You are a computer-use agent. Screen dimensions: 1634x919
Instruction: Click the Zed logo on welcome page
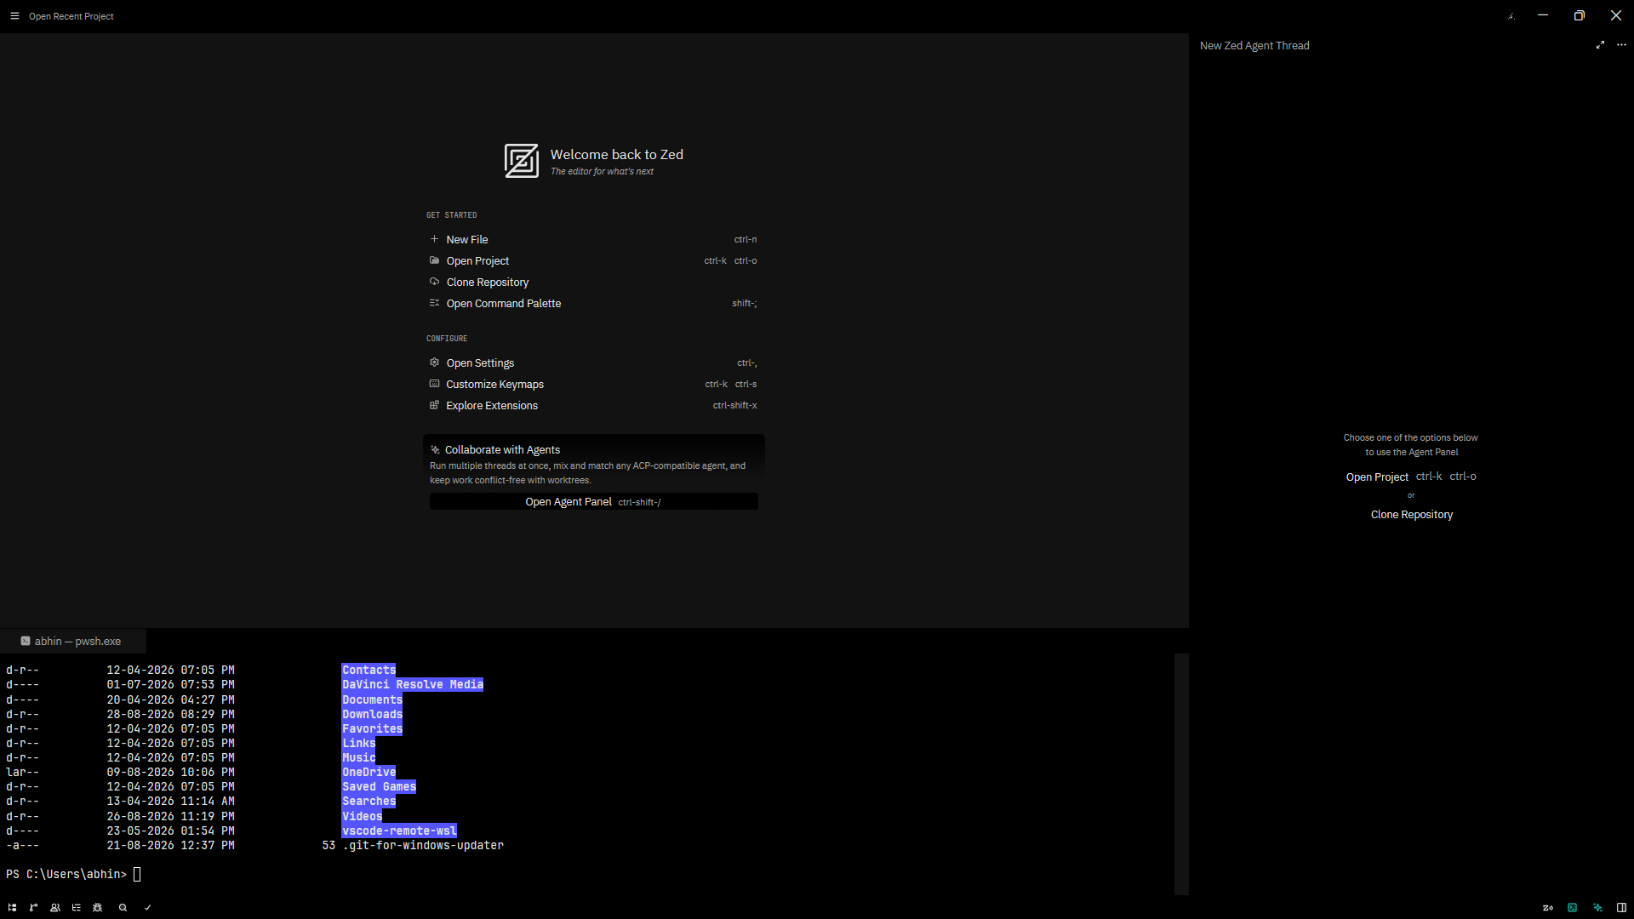(521, 161)
